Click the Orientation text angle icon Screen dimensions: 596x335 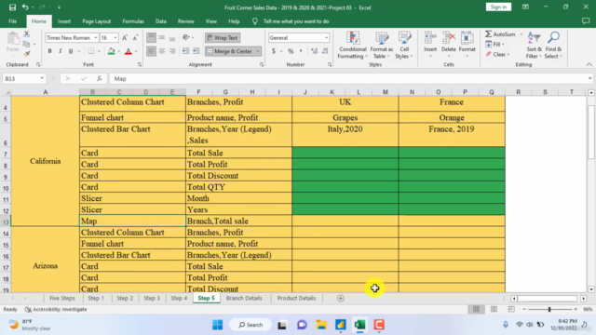tap(185, 37)
